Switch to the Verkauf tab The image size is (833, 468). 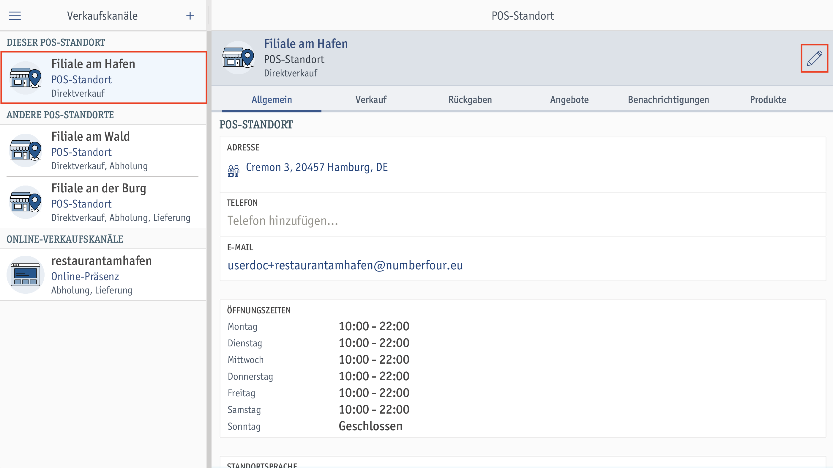point(371,100)
